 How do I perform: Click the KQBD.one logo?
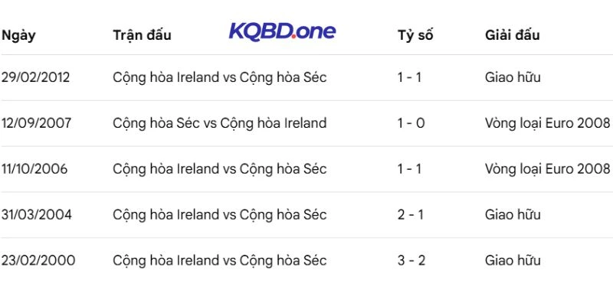[282, 31]
